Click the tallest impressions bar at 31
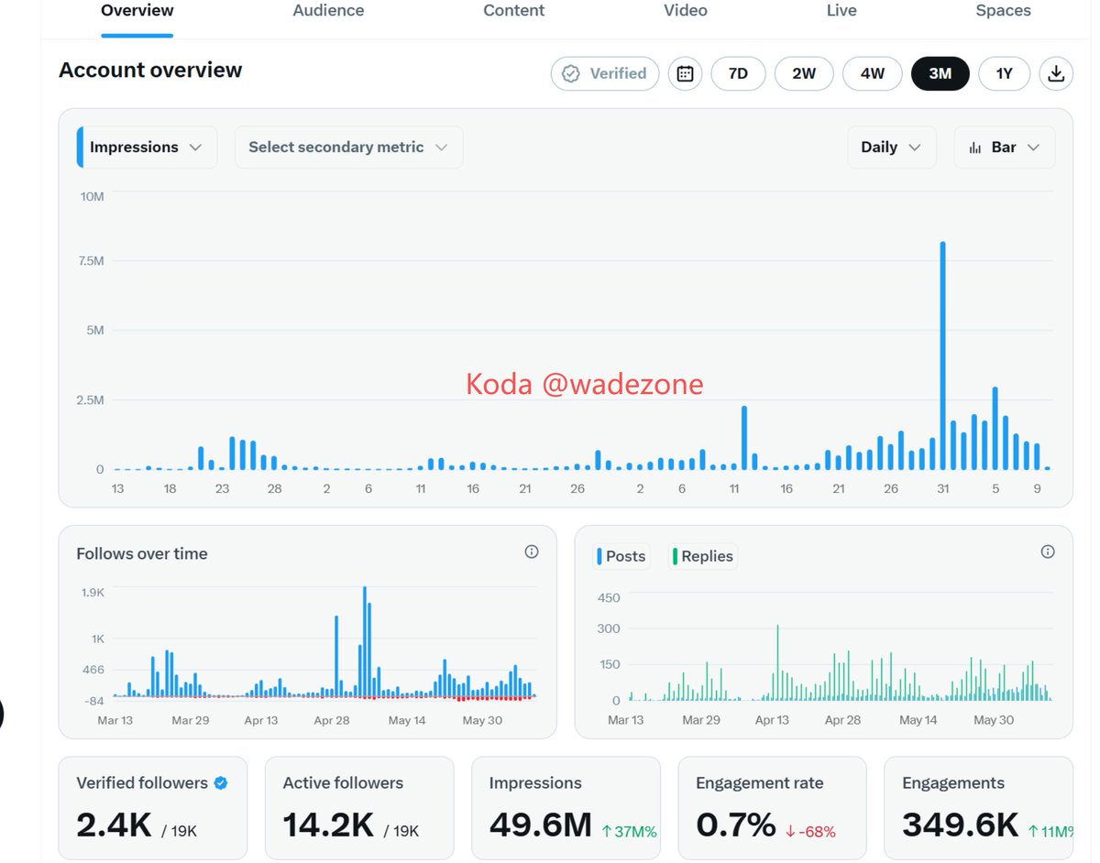This screenshot has height=863, width=1100. (x=943, y=355)
